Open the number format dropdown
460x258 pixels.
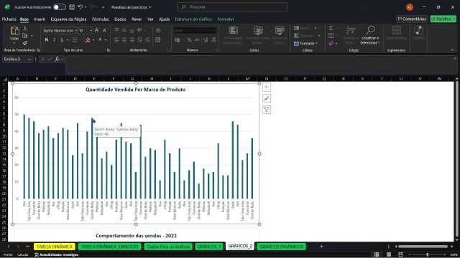(215, 30)
